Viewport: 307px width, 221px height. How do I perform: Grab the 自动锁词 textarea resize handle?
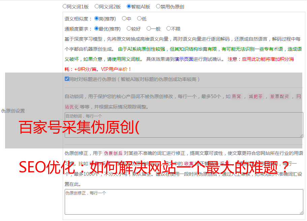point(301,136)
